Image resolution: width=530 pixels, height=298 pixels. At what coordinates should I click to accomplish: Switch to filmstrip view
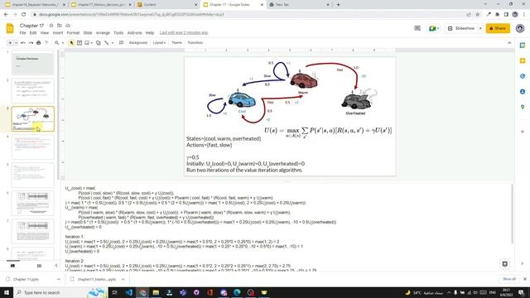pyautogui.click(x=13, y=266)
